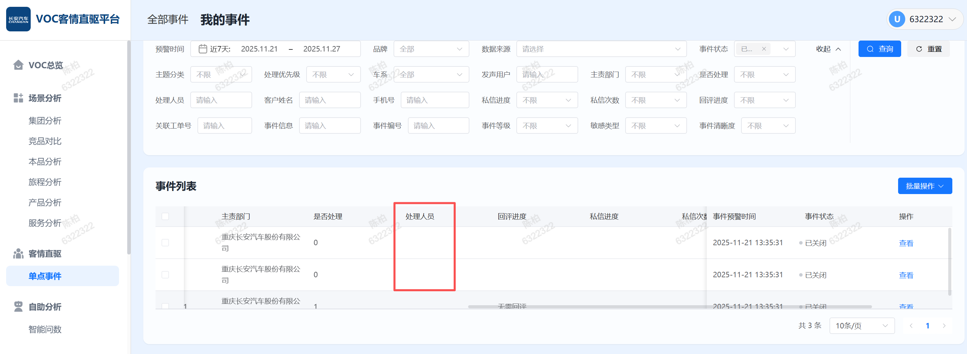
Task: Click the 场景分析 grid icon
Action: pyautogui.click(x=18, y=98)
